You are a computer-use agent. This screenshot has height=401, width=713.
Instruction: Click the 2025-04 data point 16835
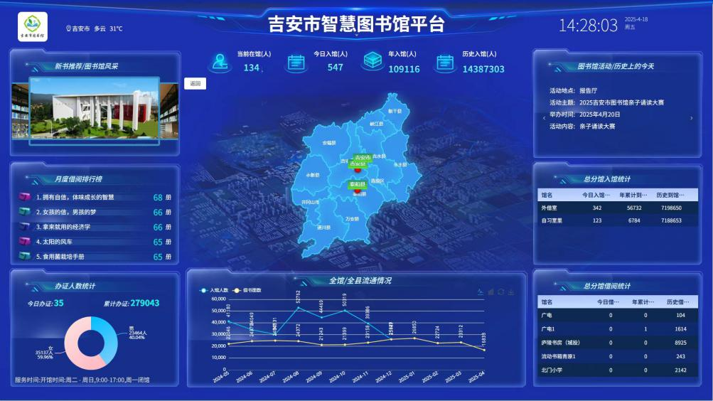point(484,350)
